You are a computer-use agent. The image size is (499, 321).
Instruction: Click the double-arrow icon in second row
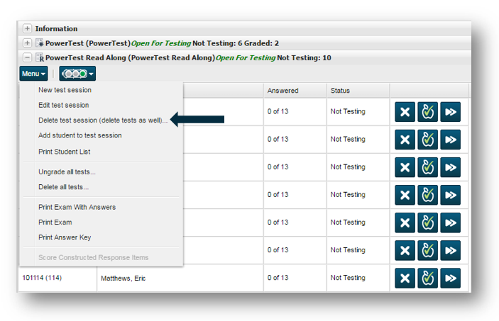450,140
